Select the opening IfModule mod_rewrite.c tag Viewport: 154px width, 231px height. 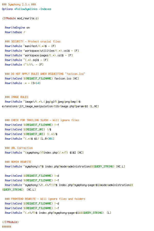21,19
